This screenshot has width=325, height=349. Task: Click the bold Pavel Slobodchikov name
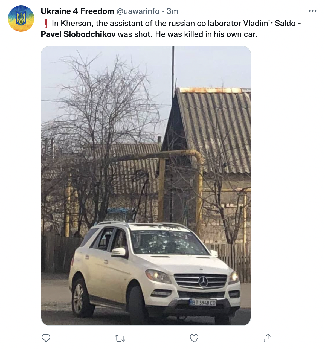pos(78,34)
